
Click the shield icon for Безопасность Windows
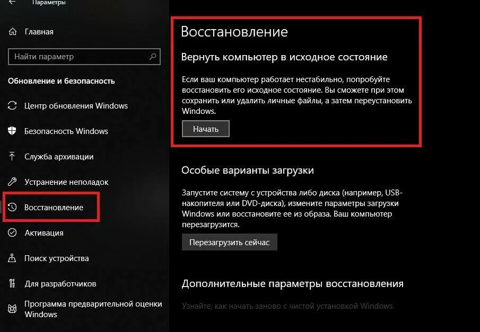[x=12, y=131]
